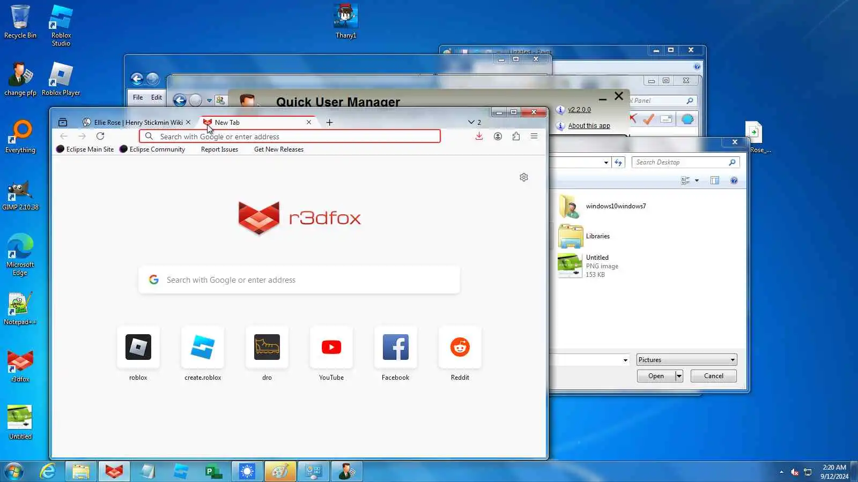Viewport: 858px width, 482px height.
Task: Expand the file name combo box arrow
Action: click(x=625, y=360)
